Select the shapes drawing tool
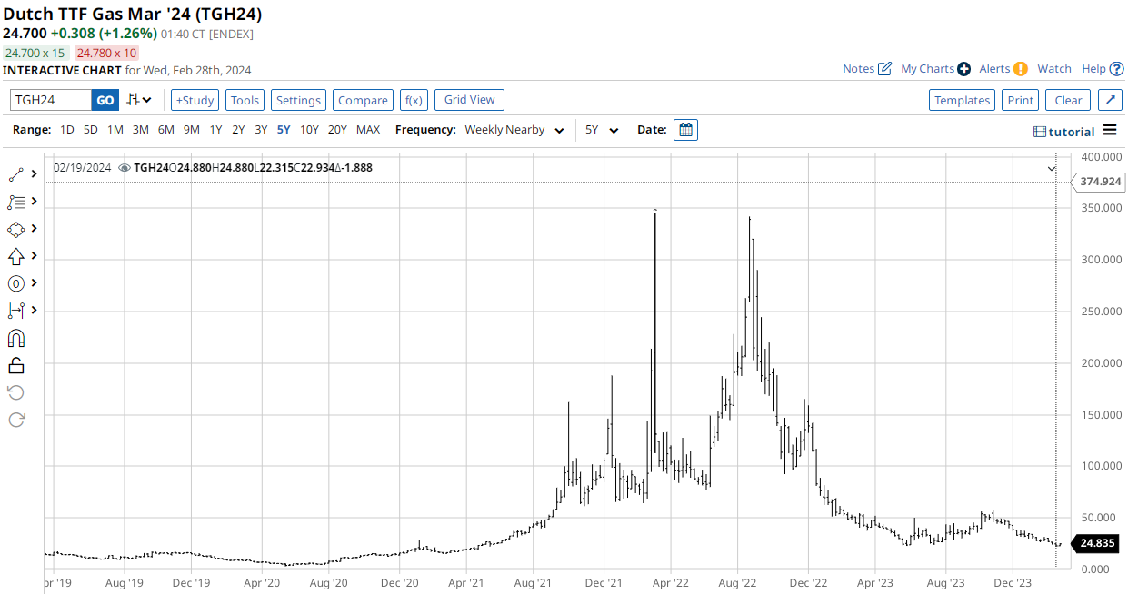 tap(15, 229)
